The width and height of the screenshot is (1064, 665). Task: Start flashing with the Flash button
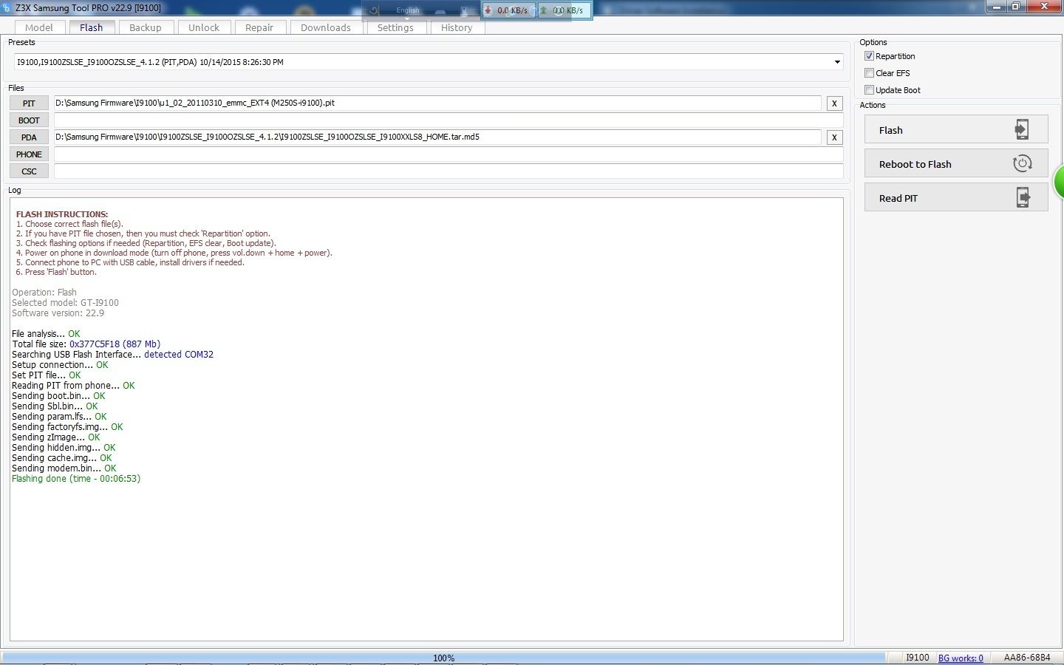(x=956, y=129)
